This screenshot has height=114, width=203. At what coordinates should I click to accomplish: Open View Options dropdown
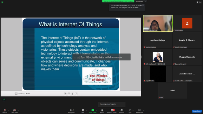[x=141, y=1]
